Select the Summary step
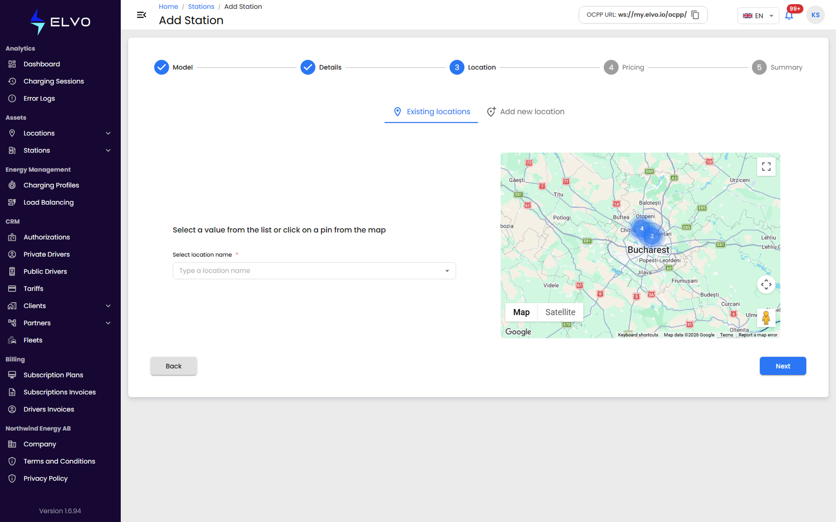Screen dimensions: 836x522 pos(777,67)
